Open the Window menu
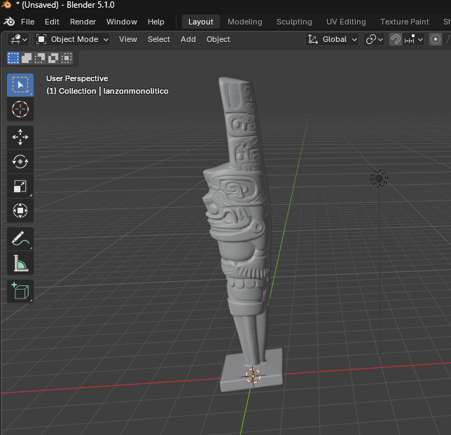The width and height of the screenshot is (451, 435). point(122,22)
